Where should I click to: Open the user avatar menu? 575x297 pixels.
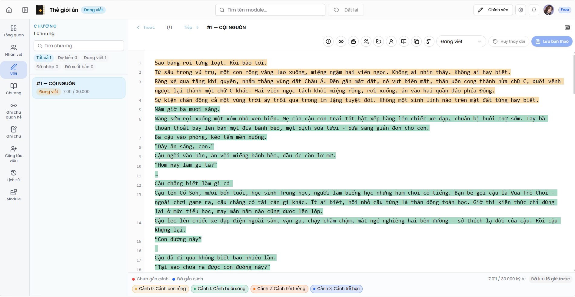click(x=549, y=10)
